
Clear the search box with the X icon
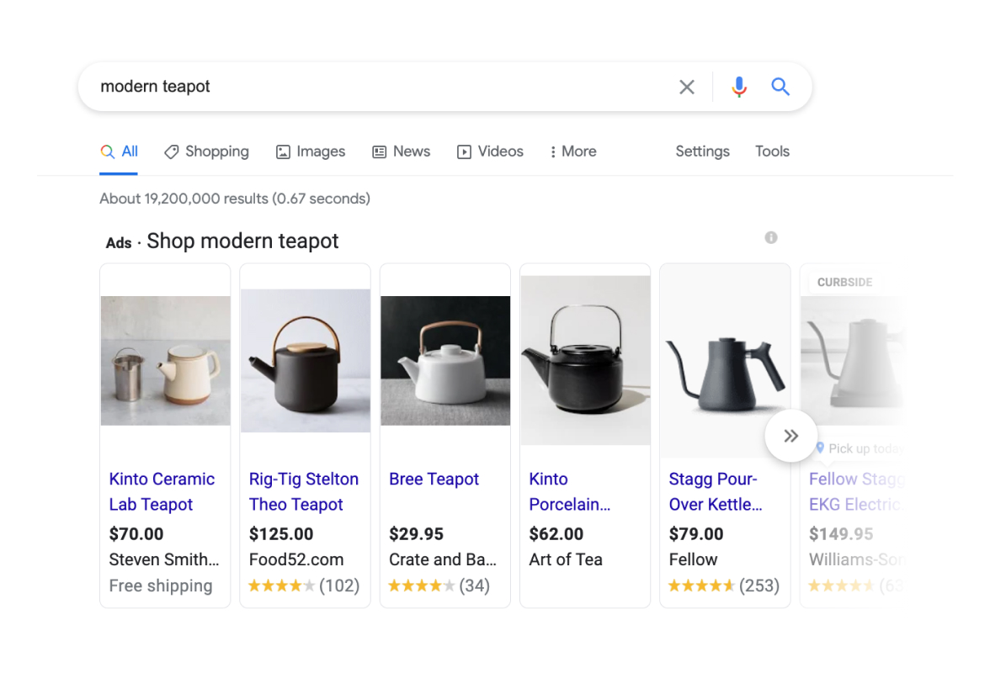click(687, 87)
